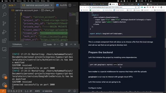Screen dimensions: 166x93
Task: Click the feedback icon in the status bar
Action: (x=69, y=91)
